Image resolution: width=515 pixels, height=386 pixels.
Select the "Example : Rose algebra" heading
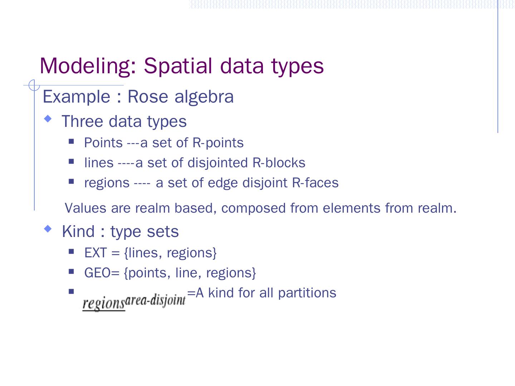[x=138, y=97]
